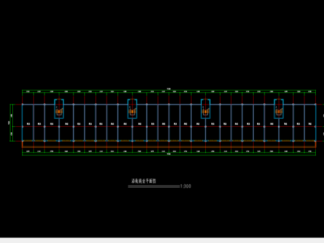324x243 pixels.
Task: Select the room label in the rightmost bay
Action: pyautogui.click(x=310, y=124)
